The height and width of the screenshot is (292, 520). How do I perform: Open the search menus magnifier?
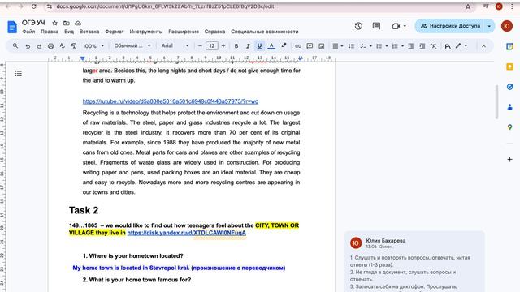[15, 46]
